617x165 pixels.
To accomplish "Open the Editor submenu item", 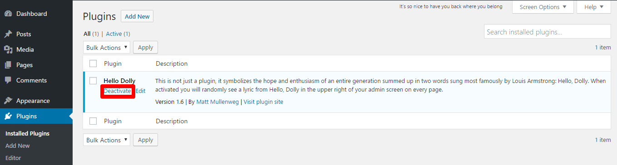I will tap(13, 158).
